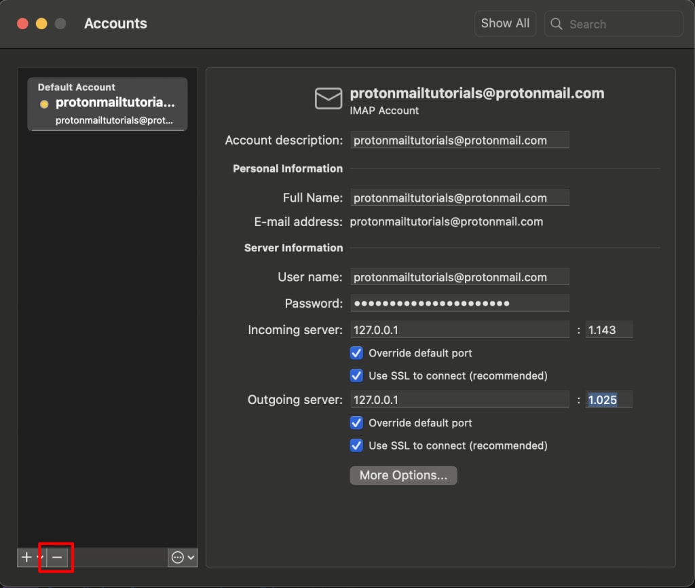Open the chevron beside the ellipsis icon
This screenshot has width=695, height=588.
191,557
